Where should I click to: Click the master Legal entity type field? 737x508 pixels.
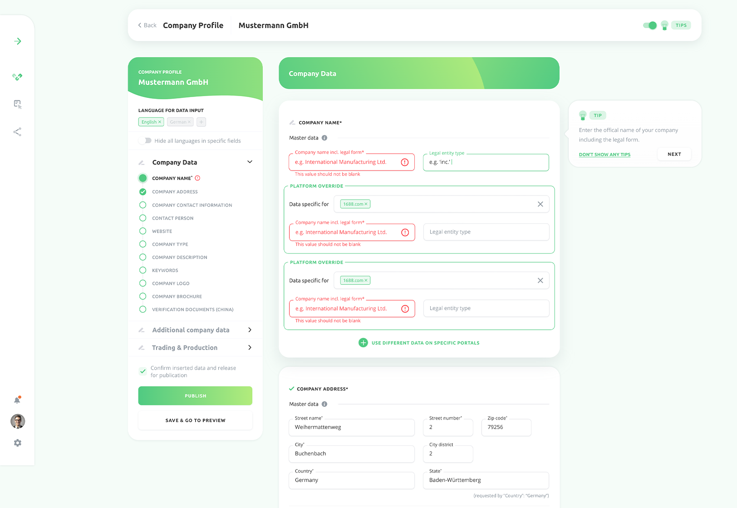pyautogui.click(x=486, y=162)
